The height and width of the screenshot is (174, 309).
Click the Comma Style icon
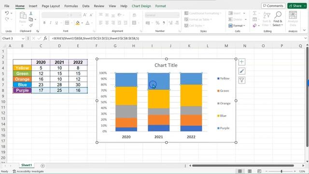164,23
